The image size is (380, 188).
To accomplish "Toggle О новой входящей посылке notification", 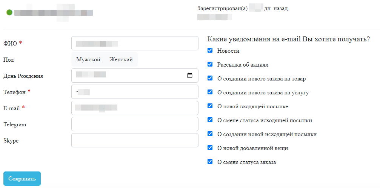I will (210, 106).
